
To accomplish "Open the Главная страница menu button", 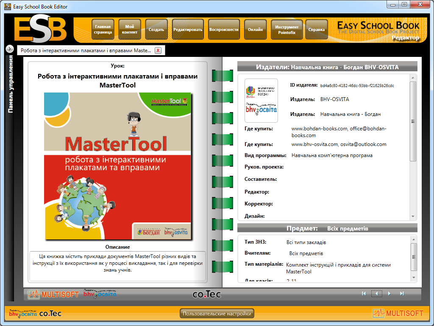I will (103, 29).
